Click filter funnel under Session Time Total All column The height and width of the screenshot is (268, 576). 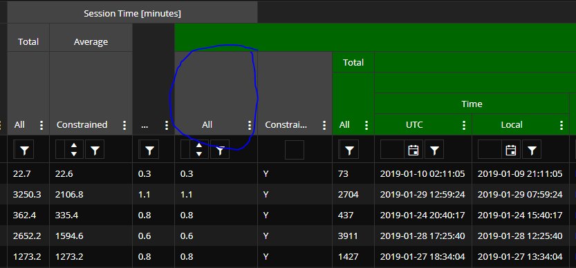[24, 150]
